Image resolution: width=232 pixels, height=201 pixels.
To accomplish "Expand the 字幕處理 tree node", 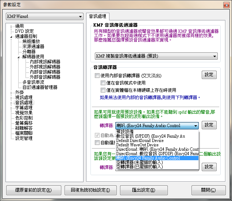I will click(x=11, y=108).
